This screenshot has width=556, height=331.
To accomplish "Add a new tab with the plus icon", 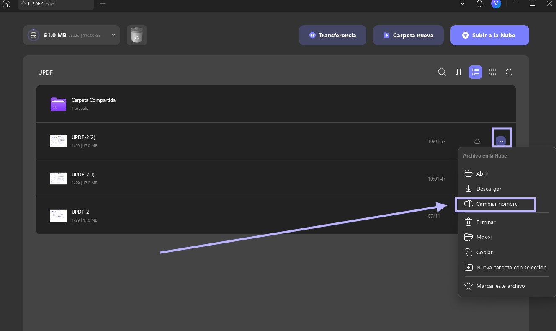I will pyautogui.click(x=103, y=4).
